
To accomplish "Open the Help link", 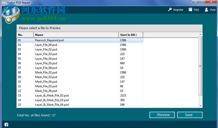I will (212, 10).
